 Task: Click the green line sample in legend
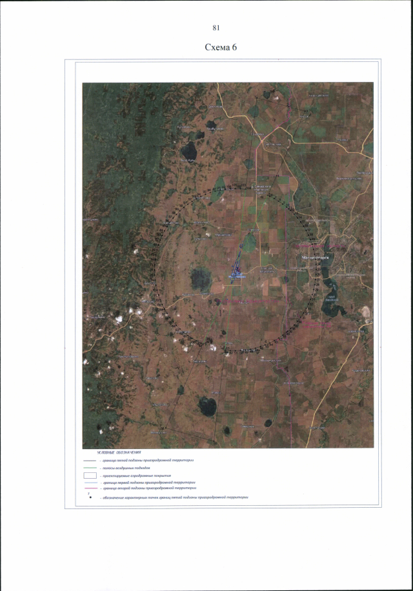(90, 467)
